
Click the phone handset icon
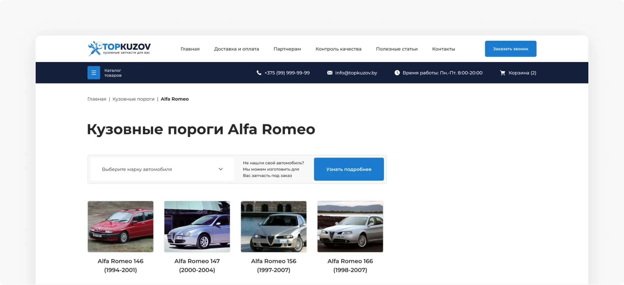[259, 73]
